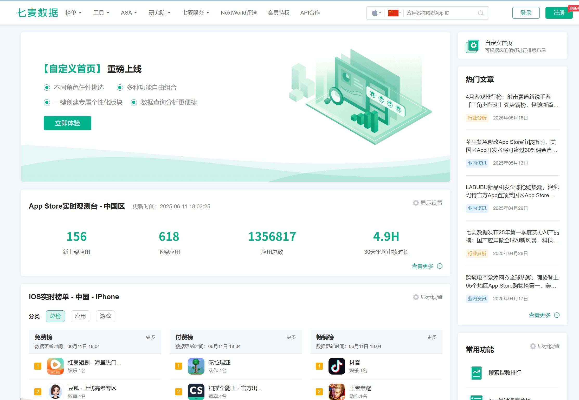579x400 pixels.
Task: Click the Hongguo short drama app icon
Action: coord(55,366)
